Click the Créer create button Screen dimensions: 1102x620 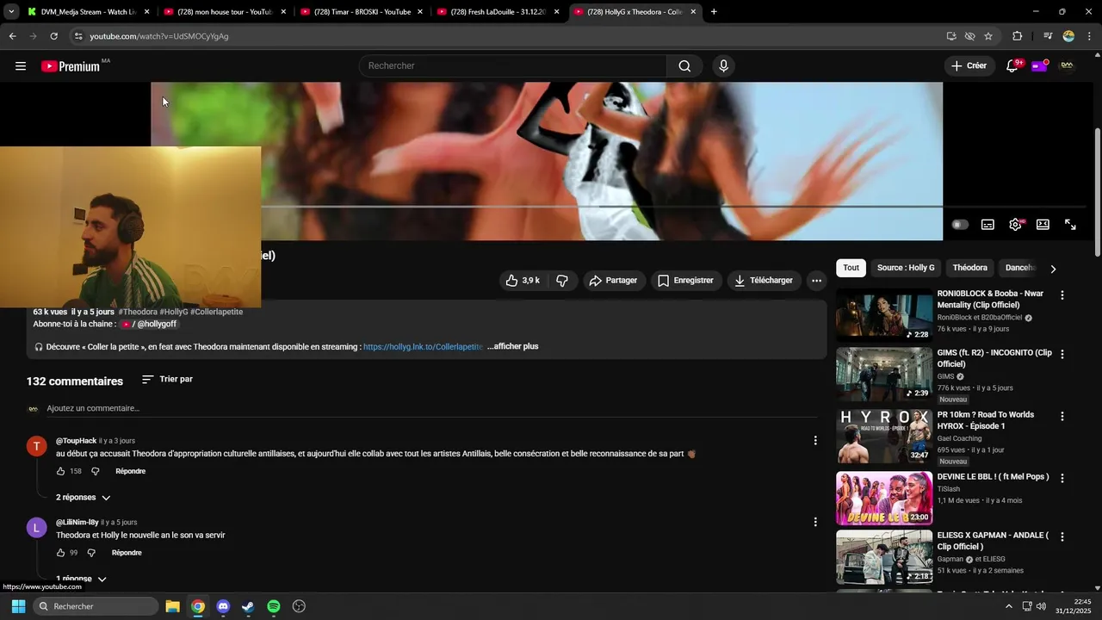click(x=969, y=66)
